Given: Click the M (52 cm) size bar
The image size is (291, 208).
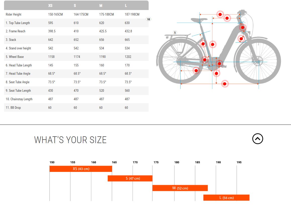Looking at the screenshot, I should click(x=180, y=188).
